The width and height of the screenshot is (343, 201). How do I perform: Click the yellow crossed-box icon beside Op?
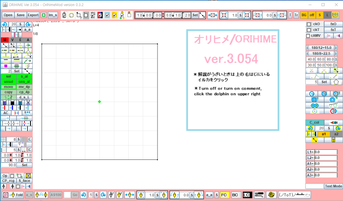pos(28,176)
